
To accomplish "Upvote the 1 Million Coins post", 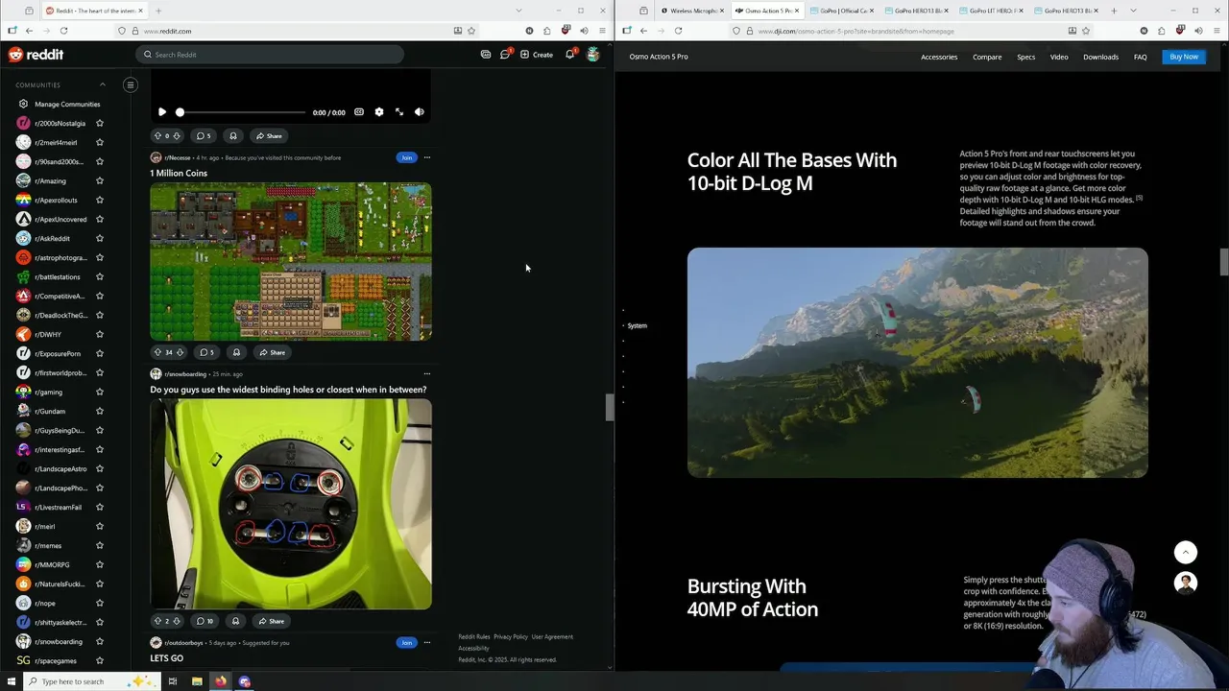I will 157,352.
